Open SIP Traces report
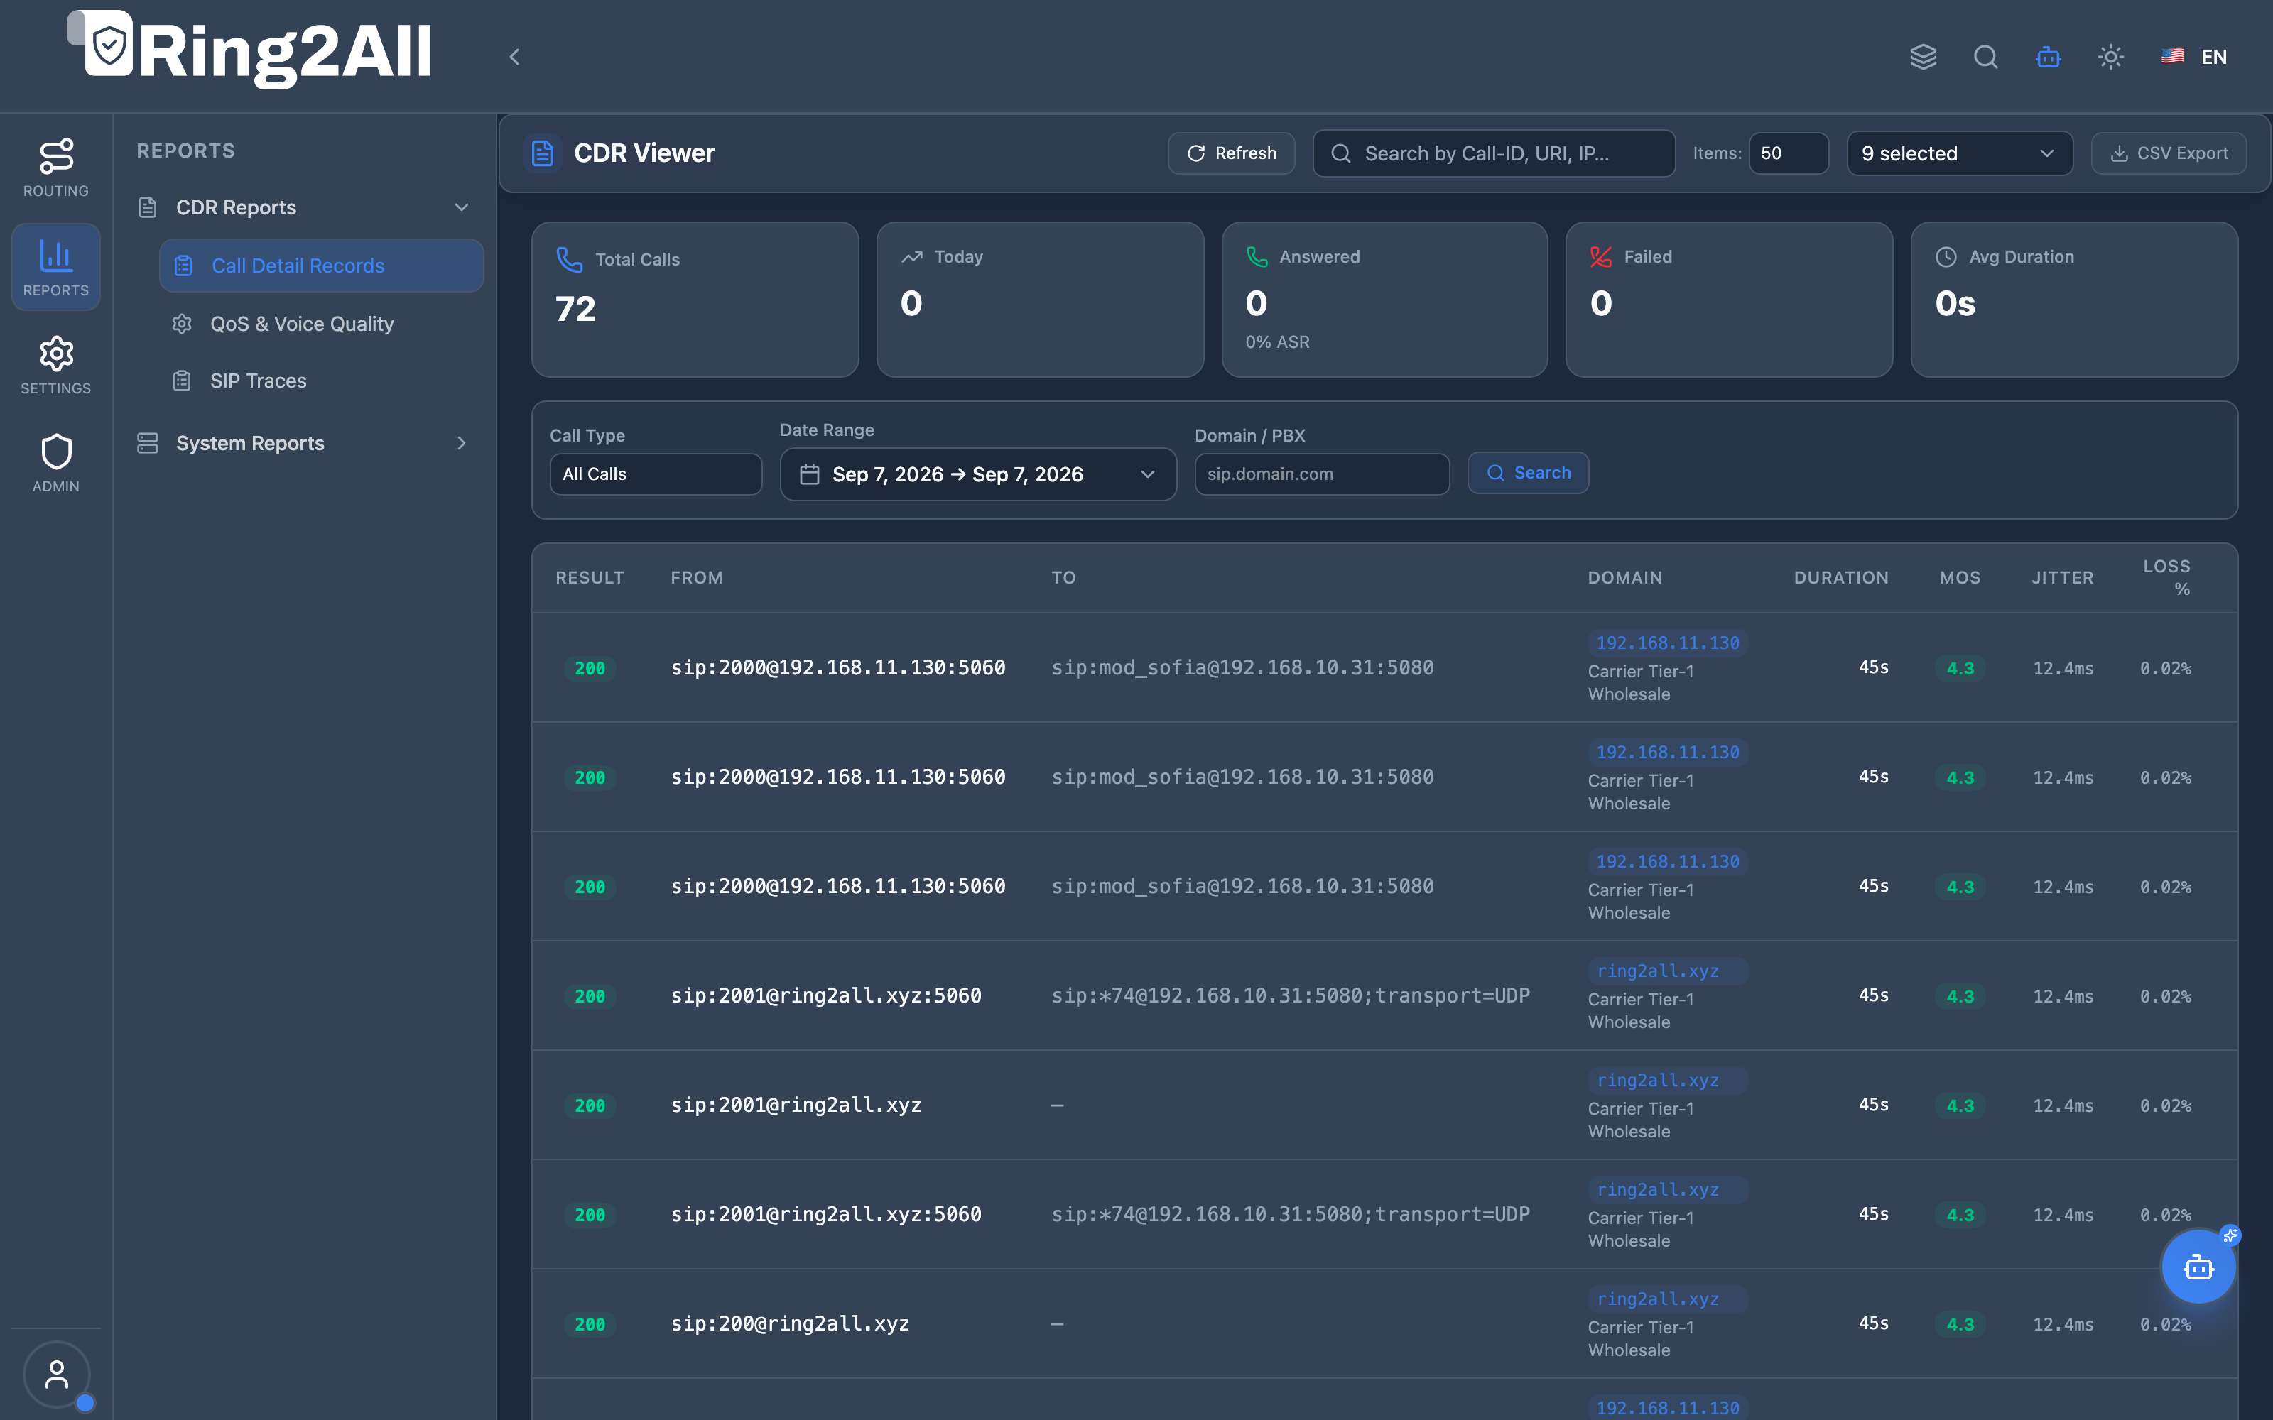 (x=321, y=381)
